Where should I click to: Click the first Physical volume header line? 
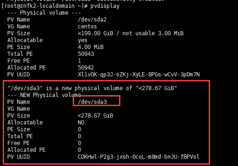point(44,13)
